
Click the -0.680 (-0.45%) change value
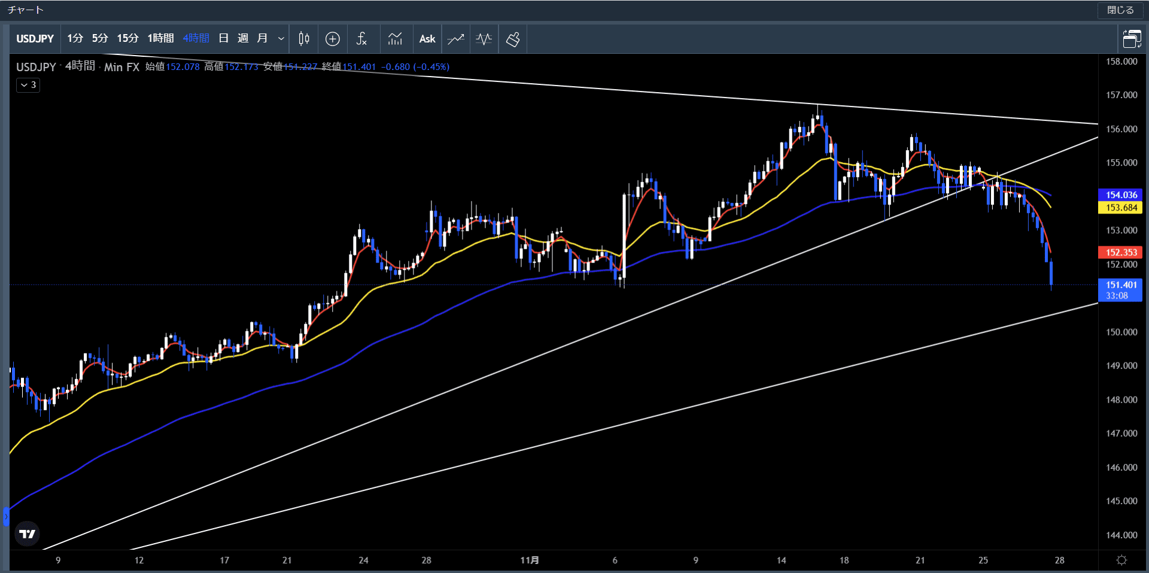click(x=415, y=67)
